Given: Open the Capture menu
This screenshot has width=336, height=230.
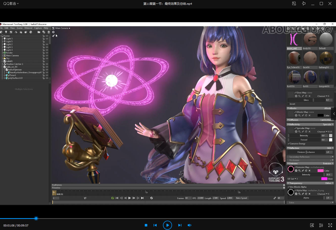Looking at the screenshot, I should coord(38,28).
